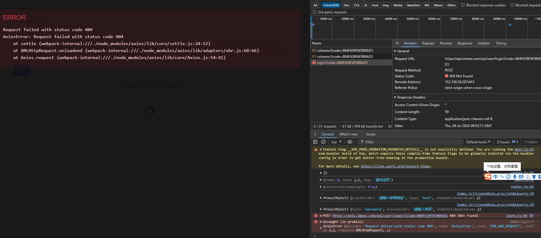The height and width of the screenshot is (238, 541).
Task: Open the Sogou soft keyboard icon
Action: tap(521, 177)
